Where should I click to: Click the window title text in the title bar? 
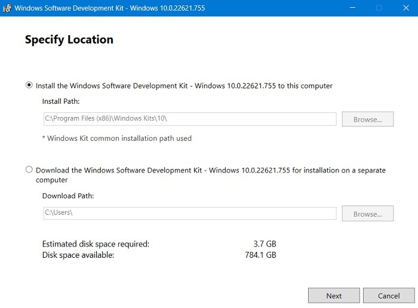(x=109, y=8)
